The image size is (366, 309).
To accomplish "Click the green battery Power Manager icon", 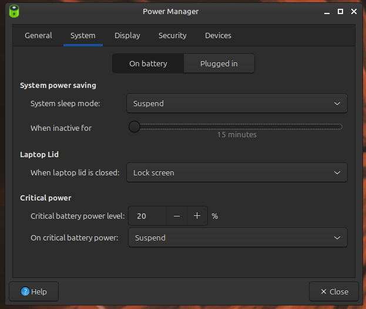I will [x=14, y=11].
